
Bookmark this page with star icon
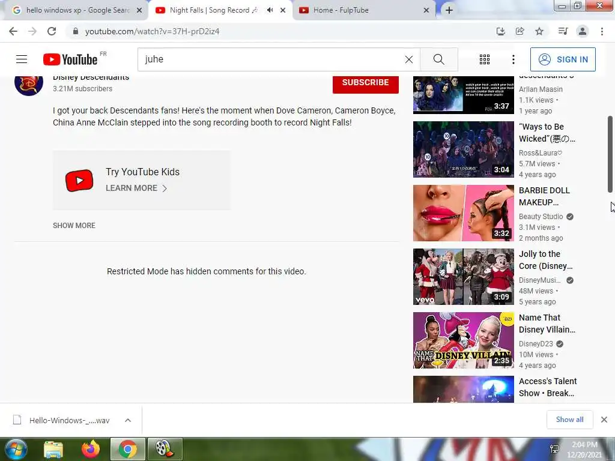[x=539, y=31]
